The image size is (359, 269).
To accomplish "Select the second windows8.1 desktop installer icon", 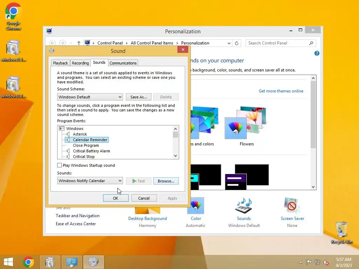I will coord(13,87).
